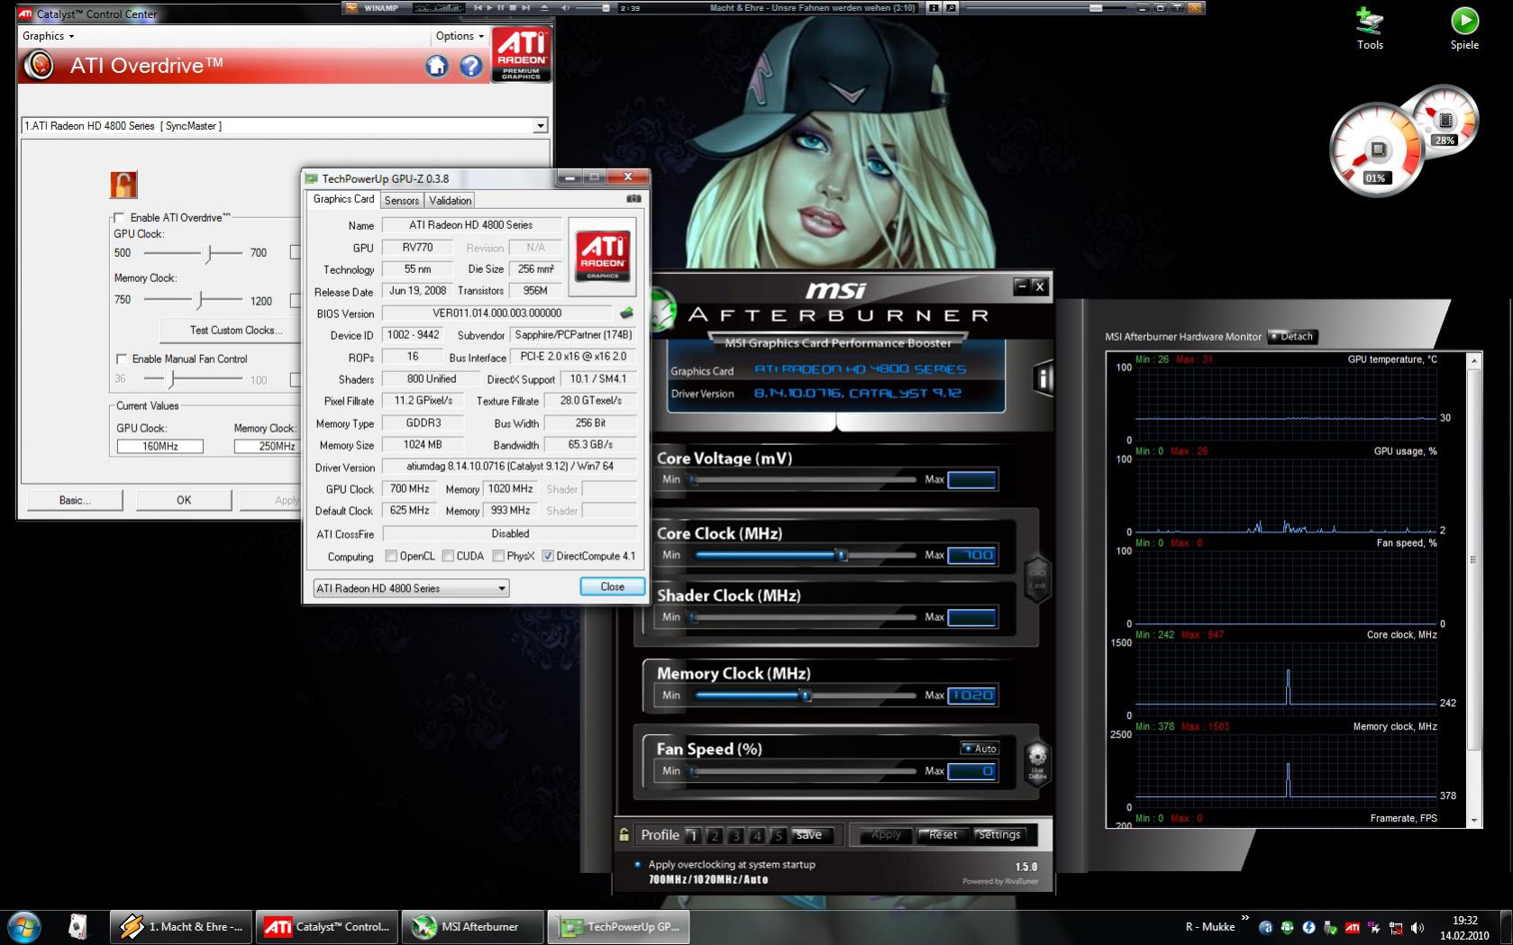Viewport: 1513px width, 945px height.
Task: Click Test Custom Clocks button
Action: tap(236, 331)
